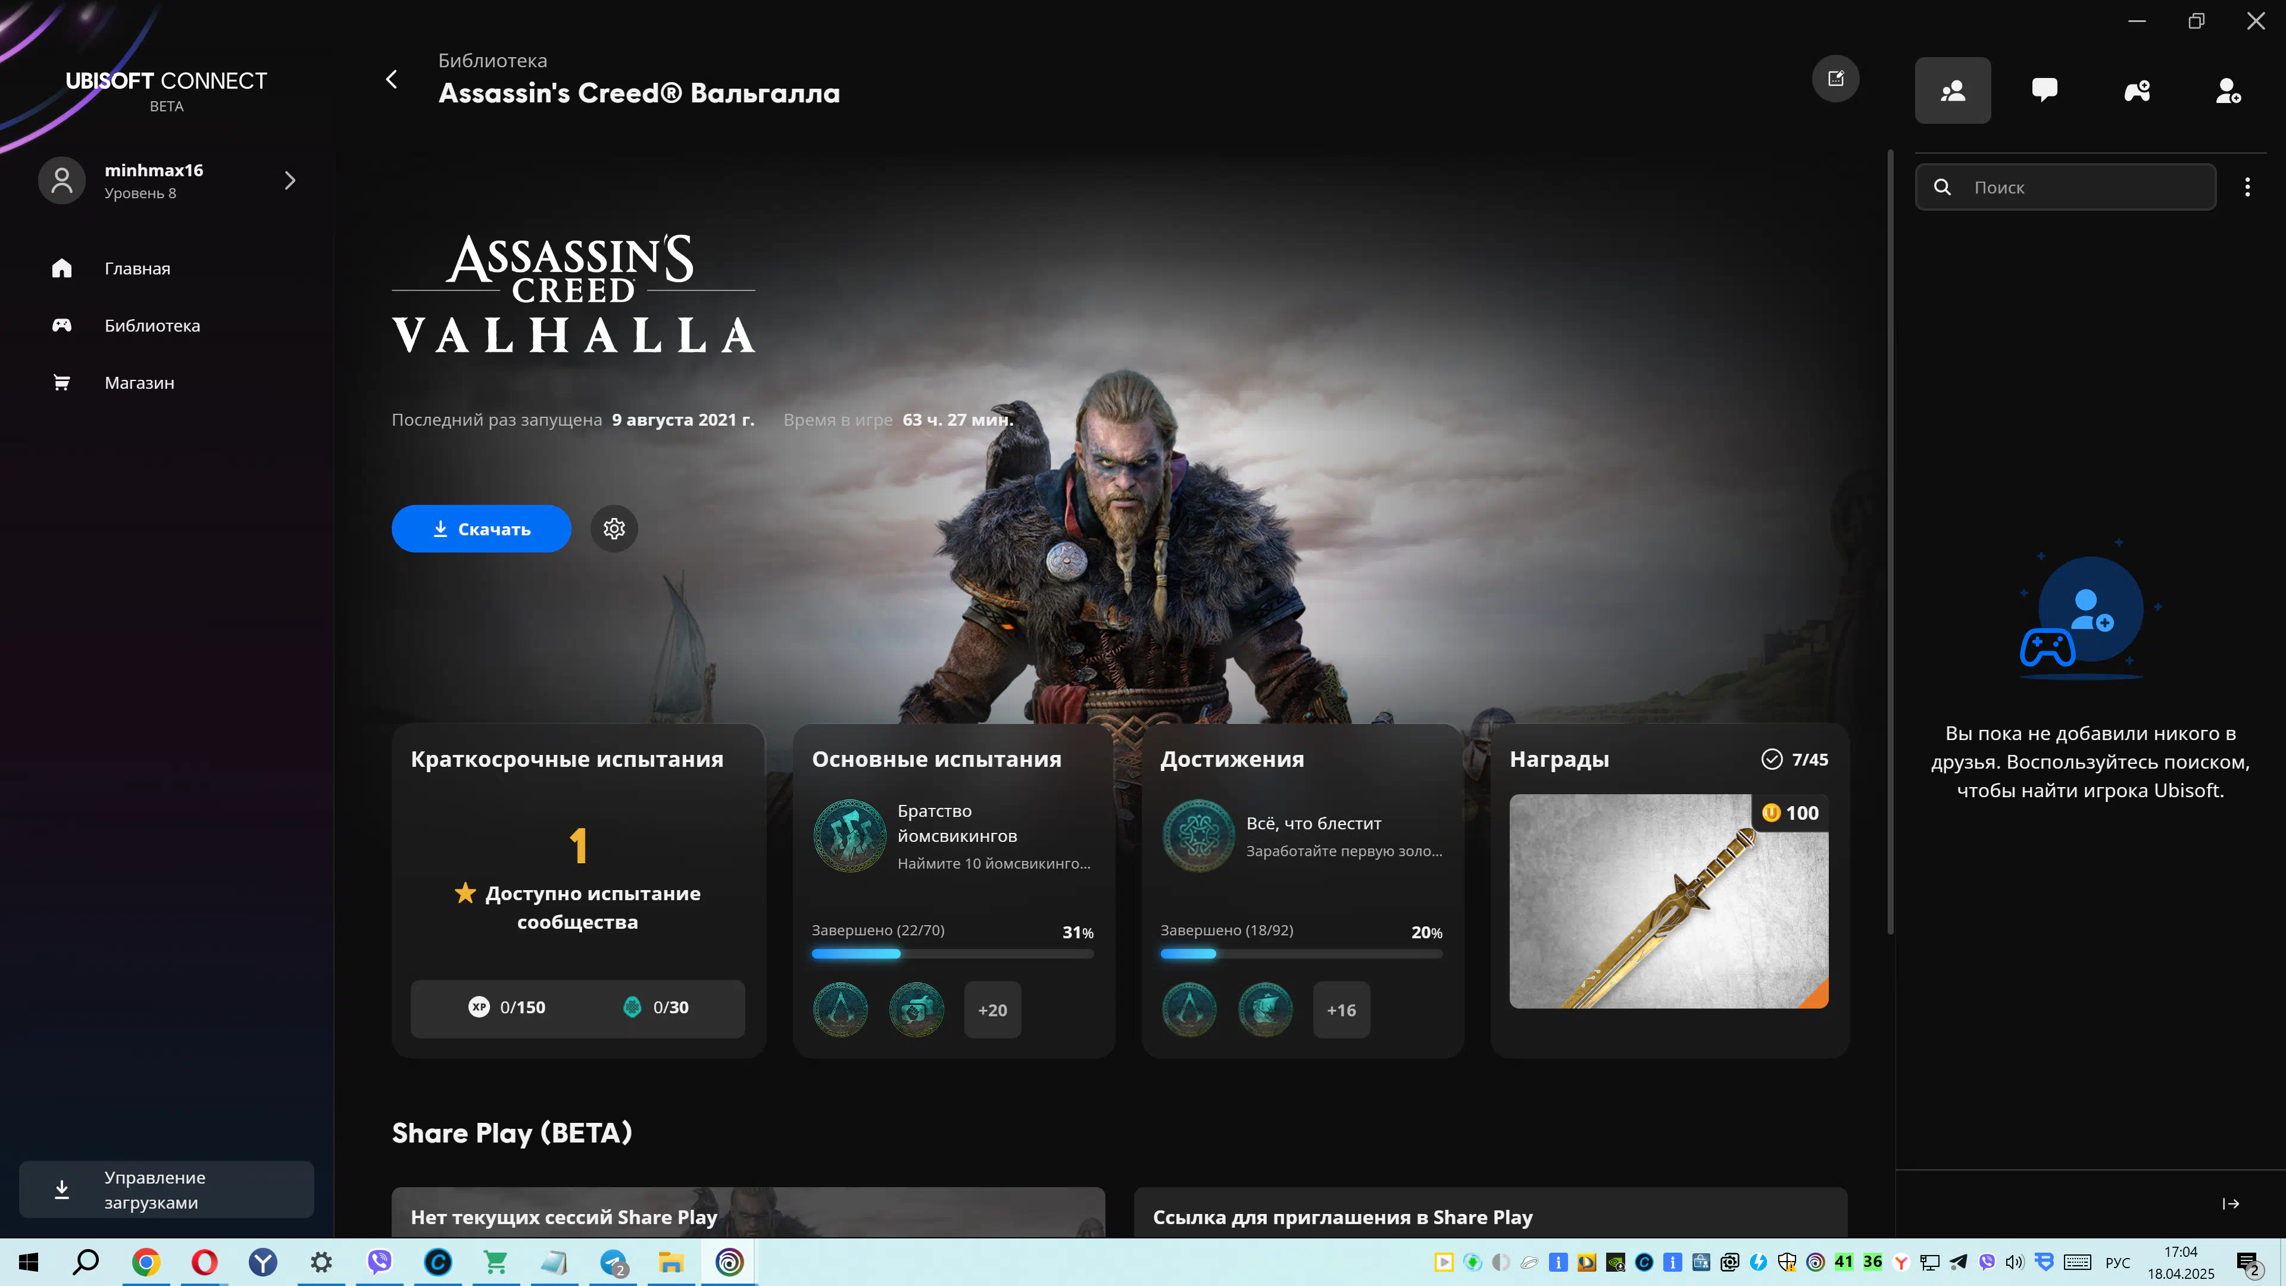Open Награды rewards card heading
2286x1286 pixels.
pos(1559,760)
